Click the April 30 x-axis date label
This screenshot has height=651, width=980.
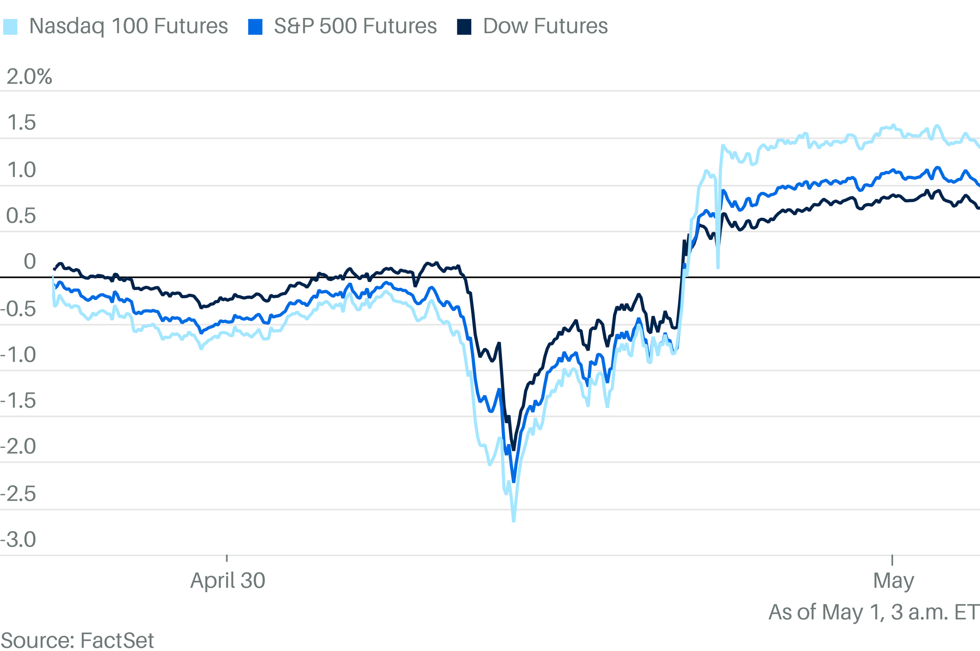click(227, 581)
